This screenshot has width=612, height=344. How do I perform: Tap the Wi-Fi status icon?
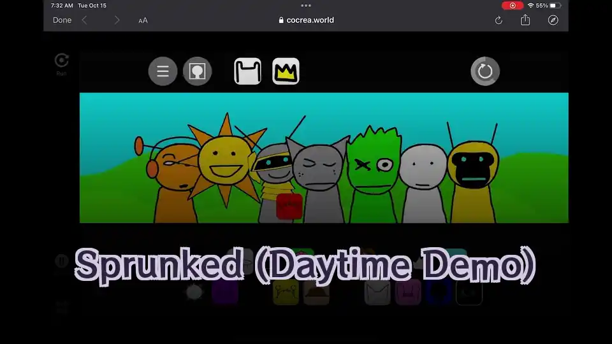point(530,6)
